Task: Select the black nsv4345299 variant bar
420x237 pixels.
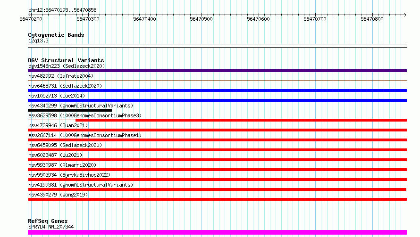Action: (70, 110)
